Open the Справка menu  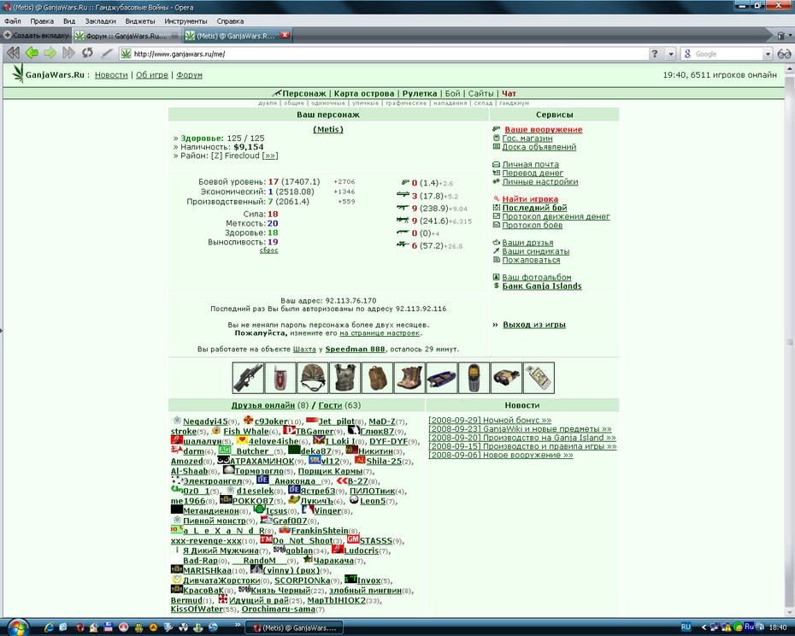click(230, 21)
